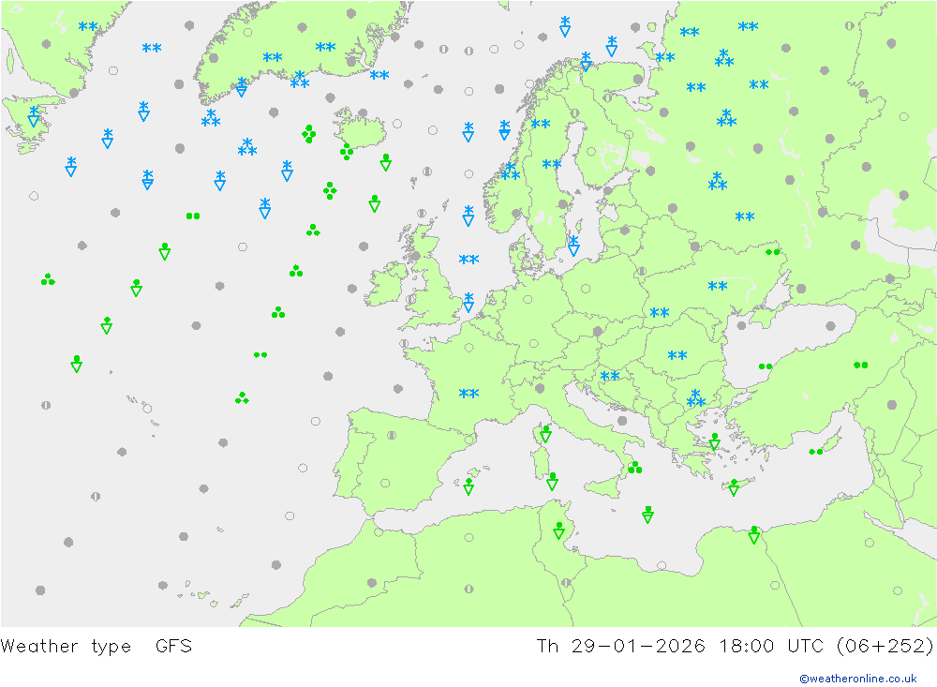The image size is (937, 687).
Task: Click the snow symbol over Romania
Action: tap(677, 355)
